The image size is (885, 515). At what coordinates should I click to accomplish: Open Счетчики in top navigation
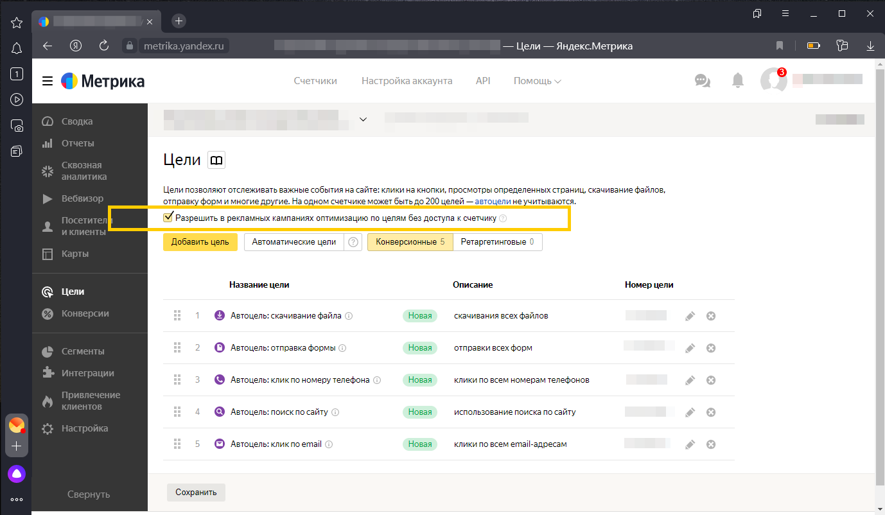pos(315,81)
